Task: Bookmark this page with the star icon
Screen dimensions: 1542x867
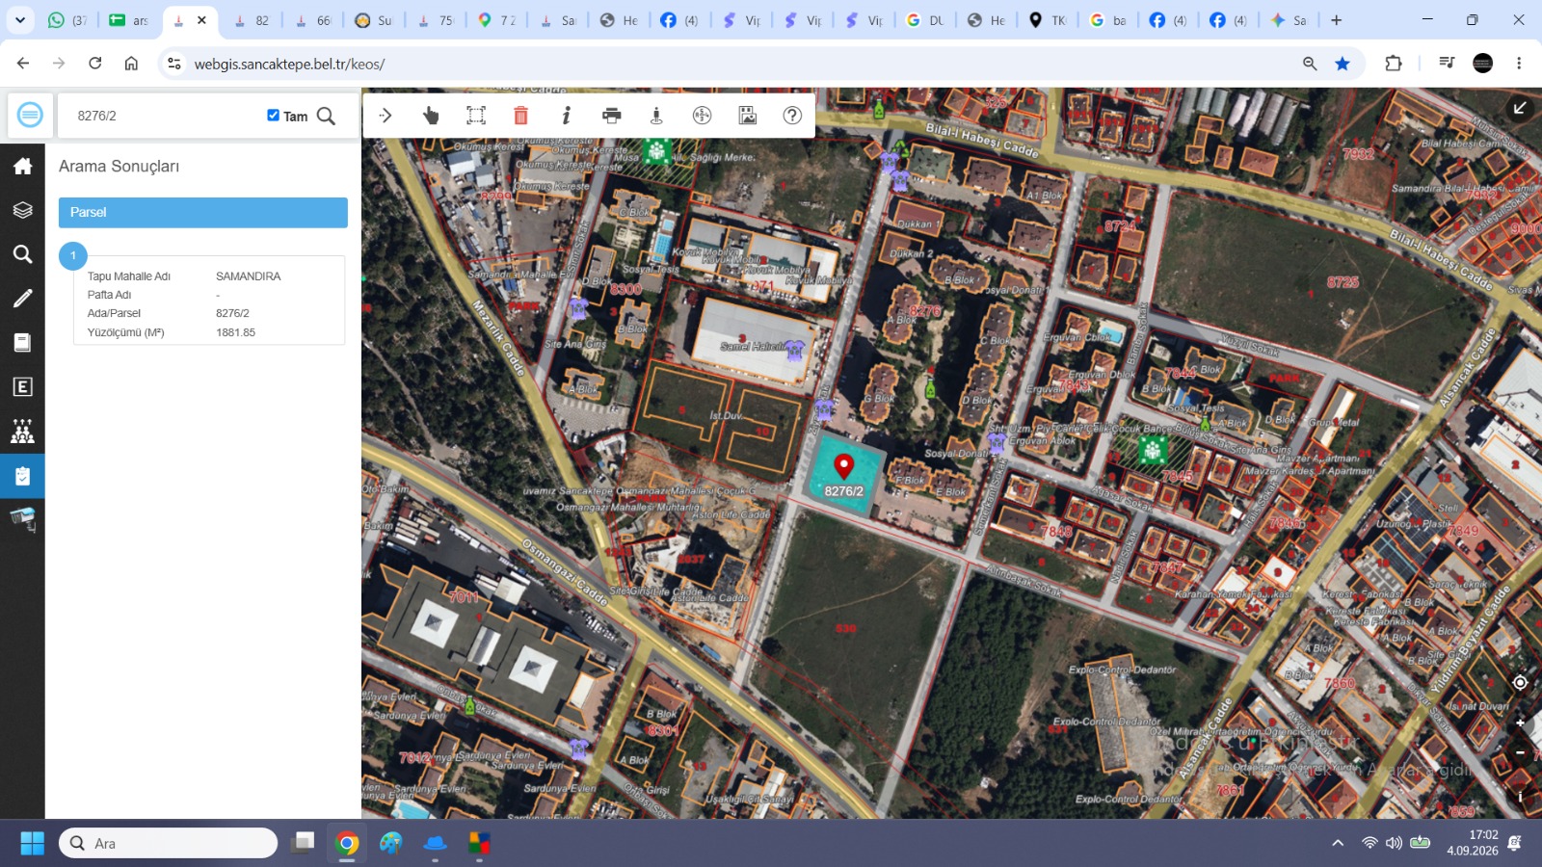Action: 1343,64
